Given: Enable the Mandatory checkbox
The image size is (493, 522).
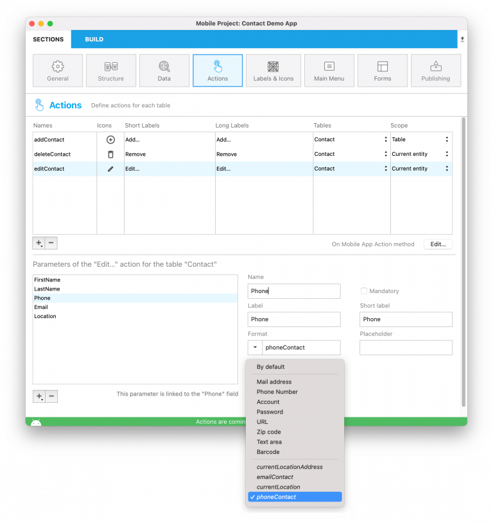Looking at the screenshot, I should pyautogui.click(x=364, y=291).
